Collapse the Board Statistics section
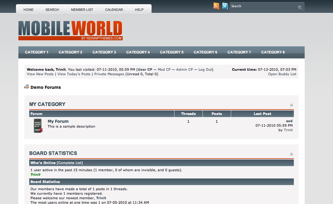The image size is (333, 204). click(x=291, y=154)
